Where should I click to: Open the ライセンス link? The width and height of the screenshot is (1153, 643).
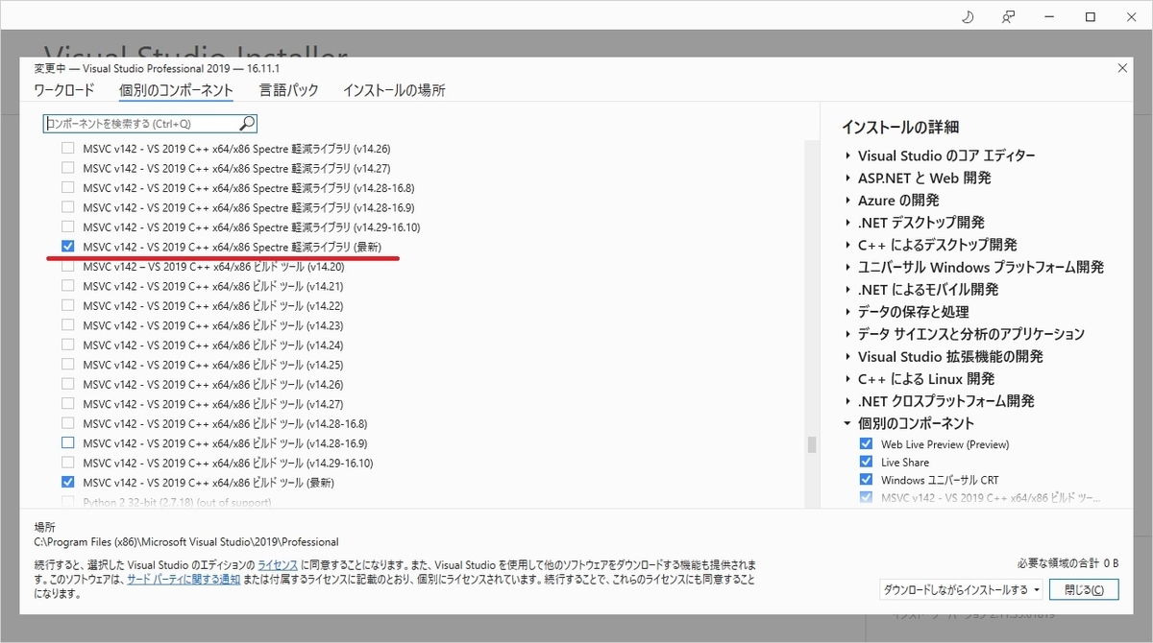pyautogui.click(x=277, y=565)
